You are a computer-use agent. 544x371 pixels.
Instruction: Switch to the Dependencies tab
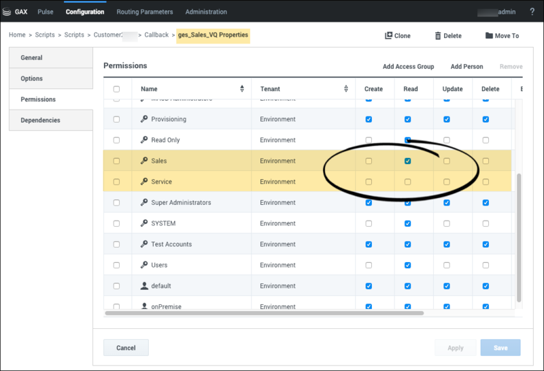[41, 120]
